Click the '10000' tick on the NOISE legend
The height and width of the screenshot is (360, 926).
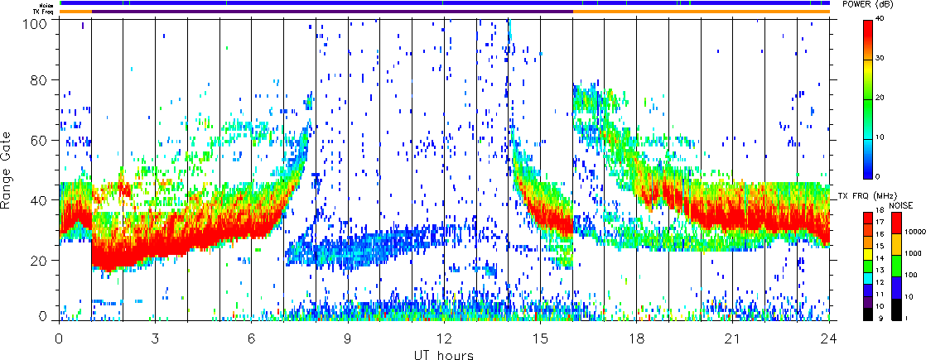pyautogui.click(x=914, y=233)
